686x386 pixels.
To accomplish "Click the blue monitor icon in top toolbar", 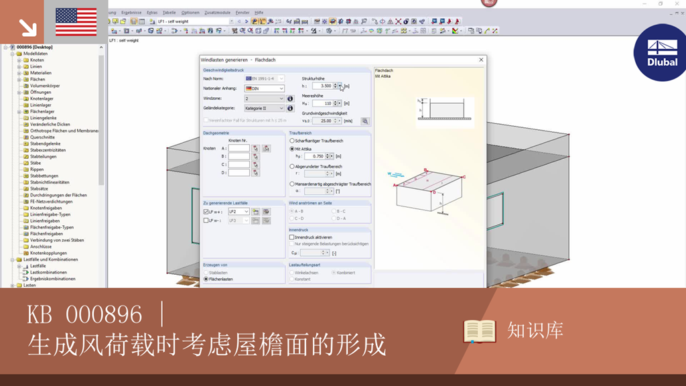I will pos(434,21).
